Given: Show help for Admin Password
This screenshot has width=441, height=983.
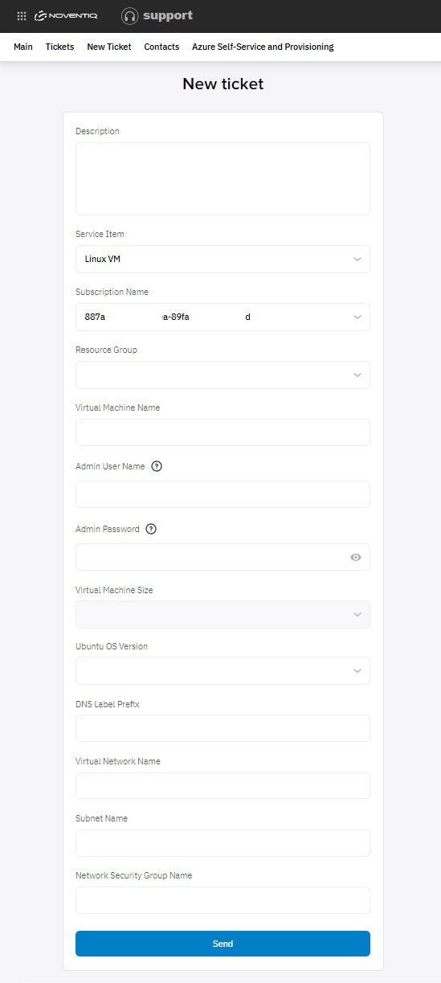Looking at the screenshot, I should pyautogui.click(x=151, y=529).
